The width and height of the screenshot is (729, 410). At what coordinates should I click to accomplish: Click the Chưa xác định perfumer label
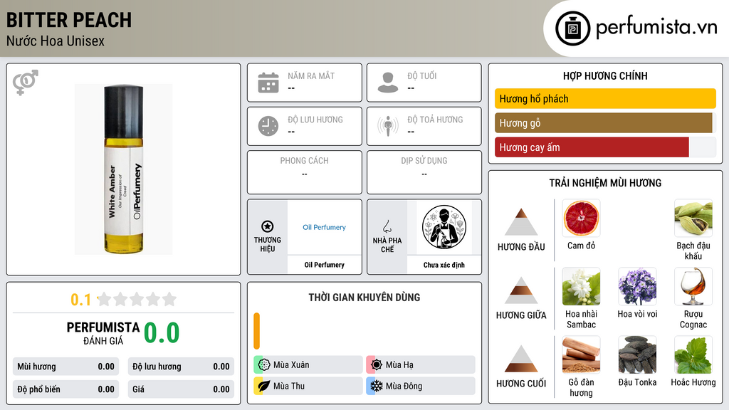[x=444, y=265]
